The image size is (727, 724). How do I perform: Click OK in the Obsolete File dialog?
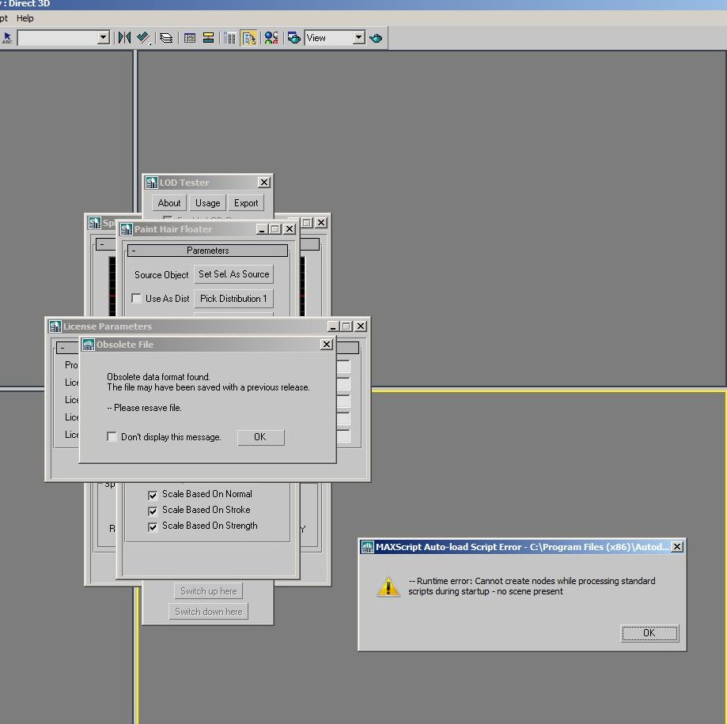click(260, 437)
